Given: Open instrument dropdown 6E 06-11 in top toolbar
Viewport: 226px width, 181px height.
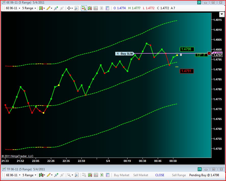Looking at the screenshot, I should (x=13, y=8).
